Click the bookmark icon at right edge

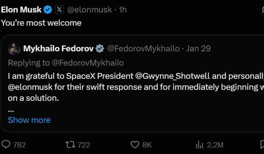[261, 144]
